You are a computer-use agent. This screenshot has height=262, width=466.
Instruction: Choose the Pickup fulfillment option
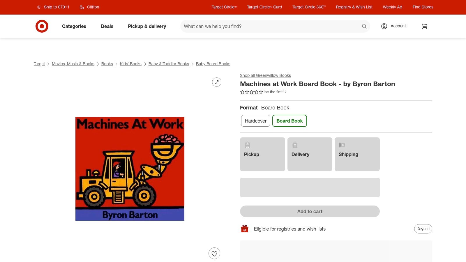(x=262, y=154)
